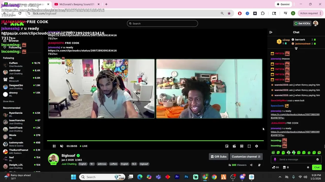Open Bigloaaf channel avatar
The width and height of the screenshot is (325, 182).
click(x=53, y=159)
